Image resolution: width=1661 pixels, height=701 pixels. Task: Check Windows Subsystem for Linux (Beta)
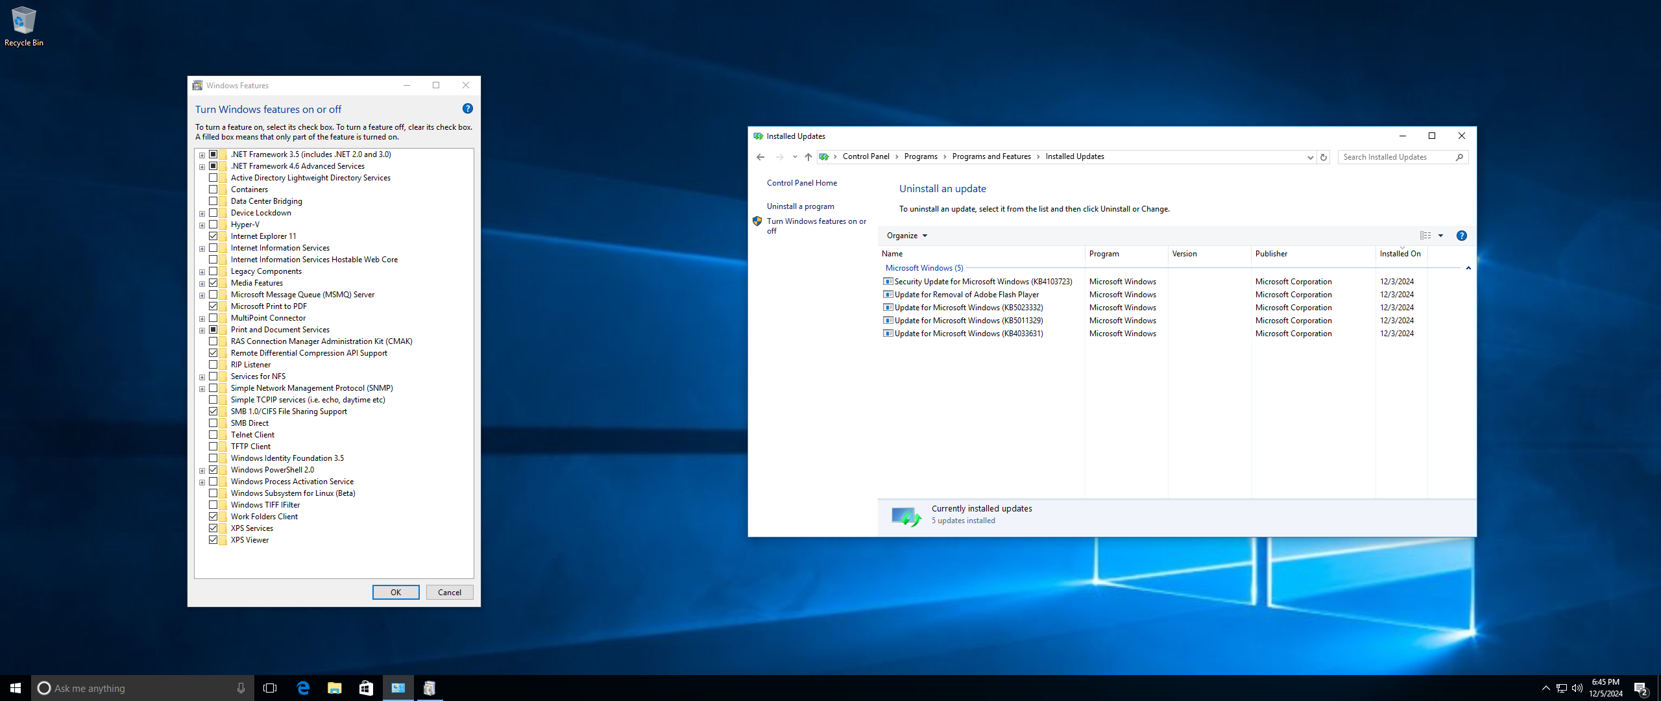[213, 493]
